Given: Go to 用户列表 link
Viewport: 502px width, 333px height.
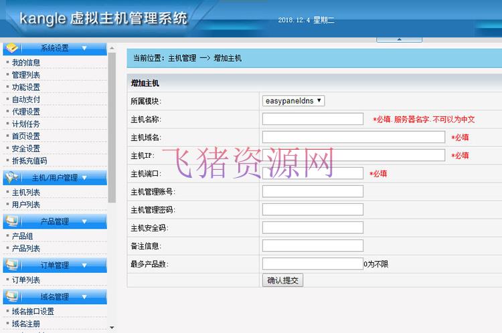Looking at the screenshot, I should (26, 205).
